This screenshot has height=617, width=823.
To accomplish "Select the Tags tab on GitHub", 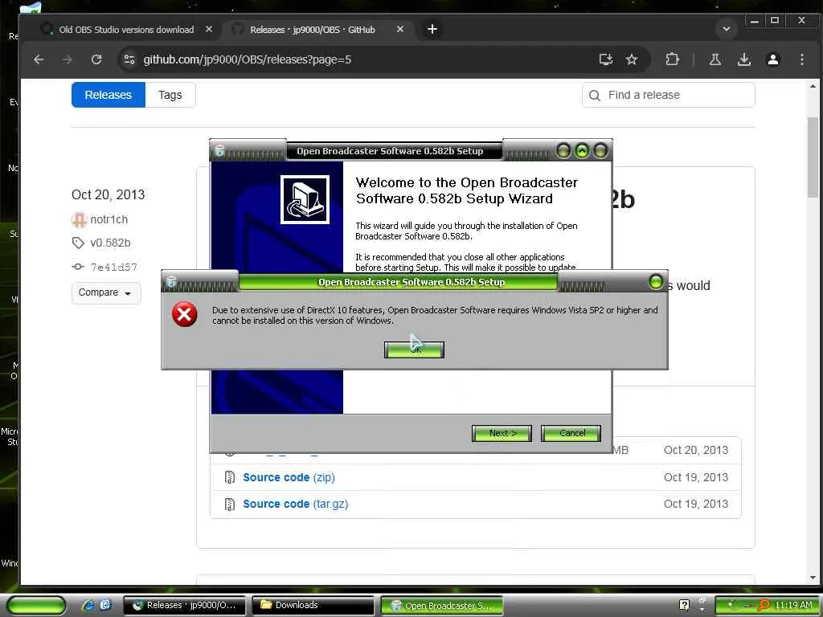I will coord(170,95).
